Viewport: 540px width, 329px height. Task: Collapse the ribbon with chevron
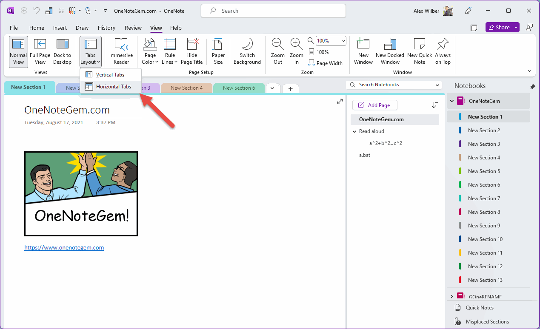(x=529, y=71)
